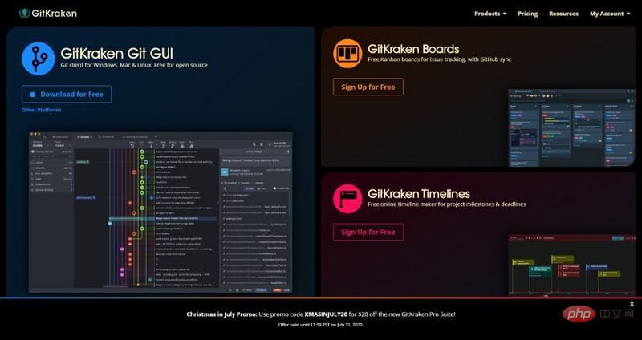Click the GitKraken logo in header
642x340 pixels.
pos(48,13)
